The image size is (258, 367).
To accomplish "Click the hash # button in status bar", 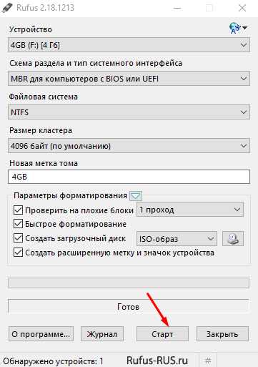I will [208, 360].
